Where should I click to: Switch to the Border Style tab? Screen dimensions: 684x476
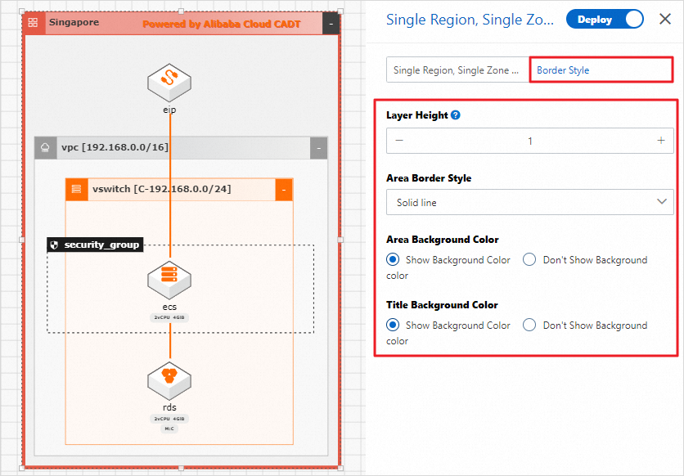pyautogui.click(x=601, y=70)
